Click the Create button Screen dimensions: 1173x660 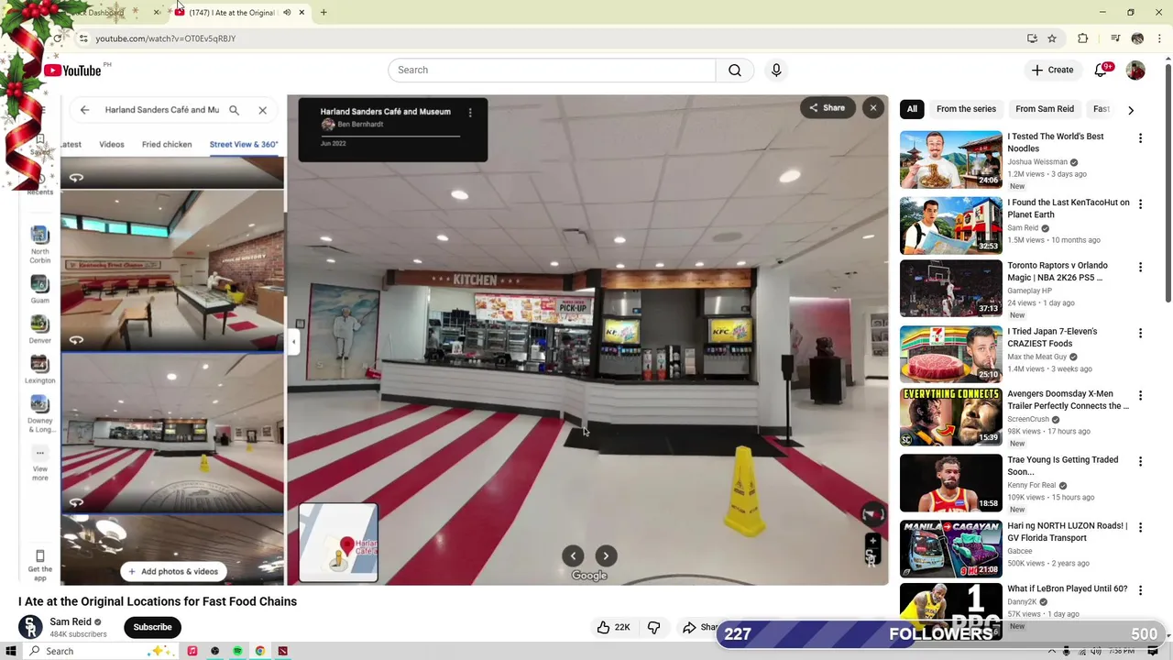pyautogui.click(x=1052, y=71)
